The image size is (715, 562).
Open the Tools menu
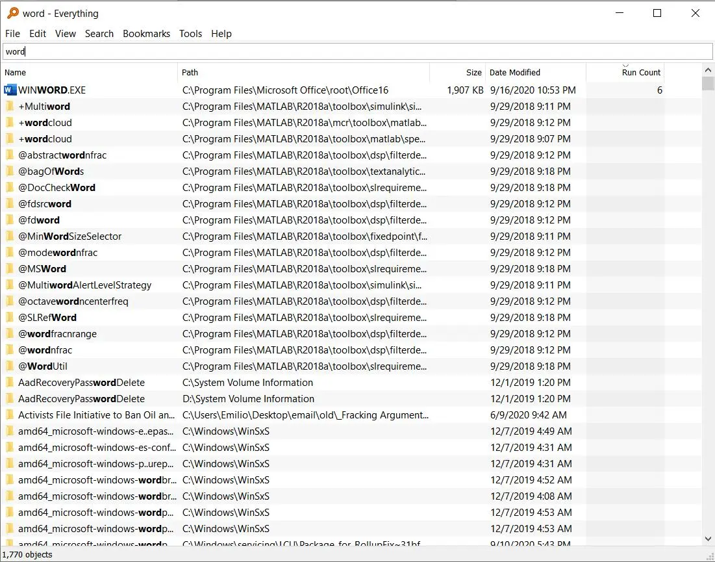click(x=190, y=34)
